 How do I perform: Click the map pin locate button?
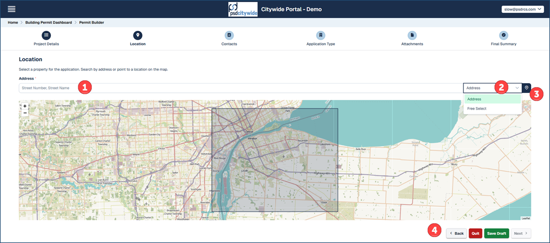coord(526,88)
